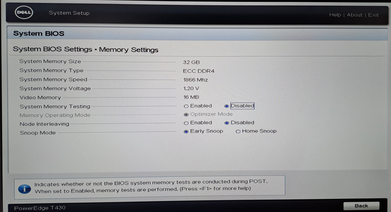Click the 16 MB value
The height and width of the screenshot is (212, 391).
pyautogui.click(x=191, y=98)
